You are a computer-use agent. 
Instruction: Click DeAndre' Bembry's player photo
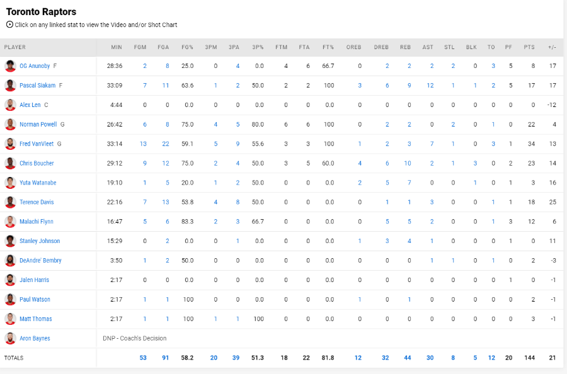click(x=10, y=261)
